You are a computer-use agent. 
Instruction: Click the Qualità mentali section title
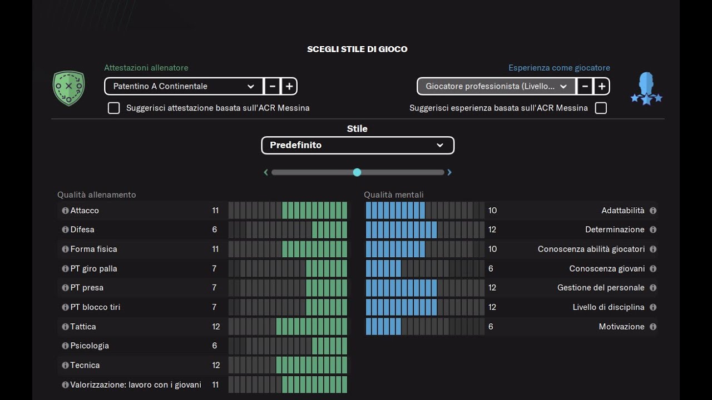tap(394, 194)
